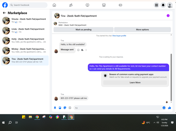Open Windows taskbar search

pyautogui.click(x=10, y=123)
